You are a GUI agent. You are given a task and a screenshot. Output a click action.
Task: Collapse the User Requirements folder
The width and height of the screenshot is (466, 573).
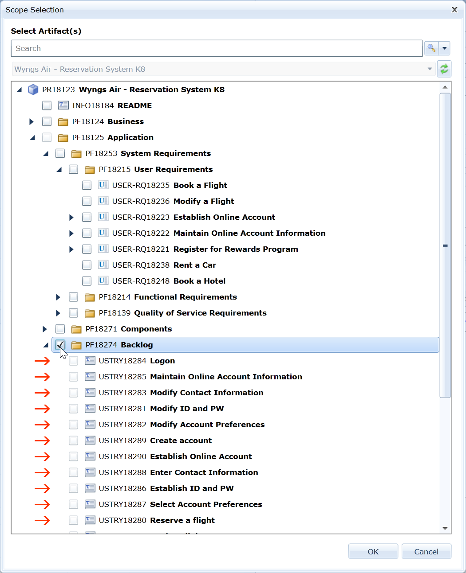tap(59, 169)
